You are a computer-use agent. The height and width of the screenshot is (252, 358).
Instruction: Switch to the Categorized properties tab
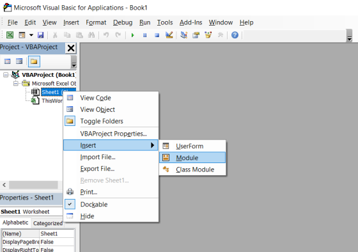(x=47, y=223)
